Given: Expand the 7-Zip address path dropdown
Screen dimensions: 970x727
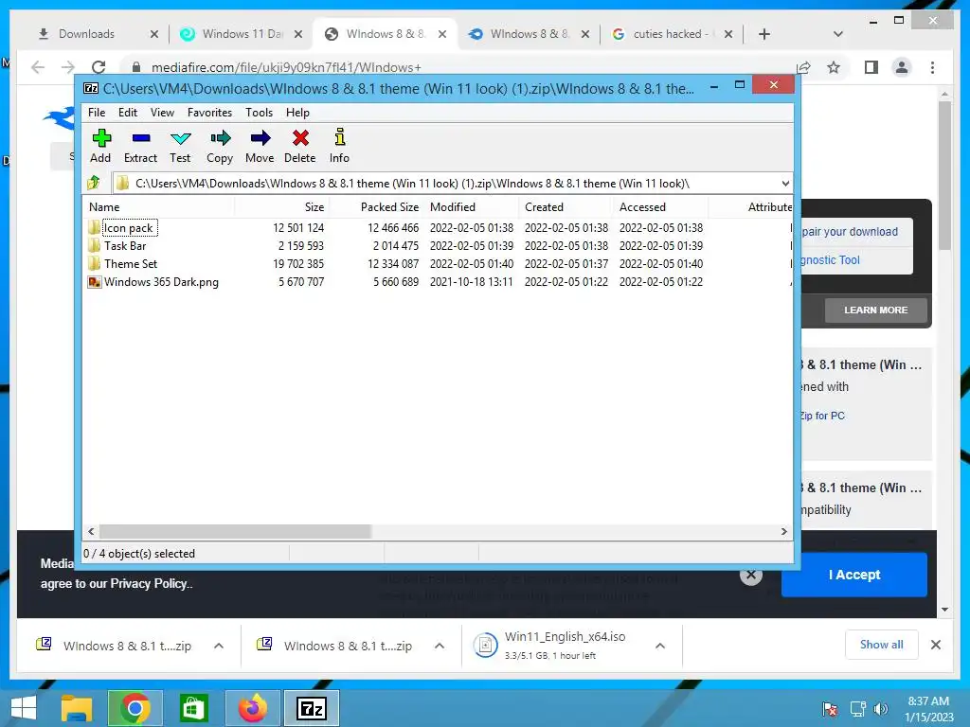Looking at the screenshot, I should [785, 183].
